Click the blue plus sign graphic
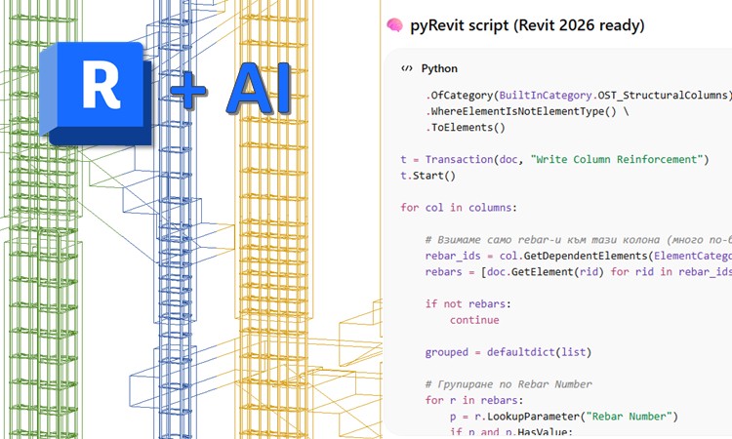This screenshot has height=439, width=732. (188, 91)
